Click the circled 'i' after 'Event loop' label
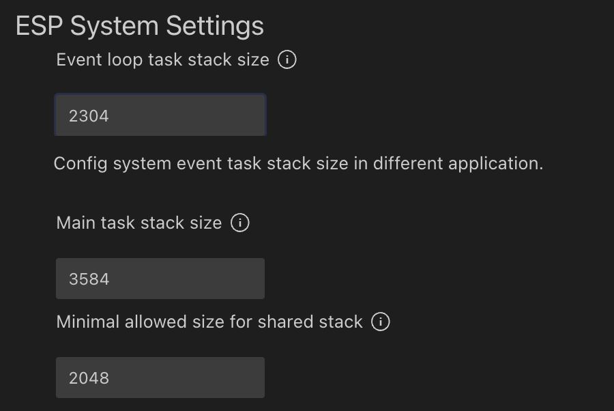The image size is (614, 411). tap(287, 60)
